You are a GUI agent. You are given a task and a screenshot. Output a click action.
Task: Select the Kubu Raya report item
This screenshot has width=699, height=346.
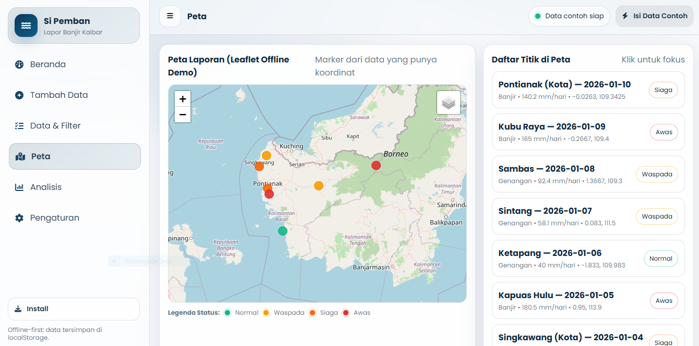pyautogui.click(x=551, y=132)
